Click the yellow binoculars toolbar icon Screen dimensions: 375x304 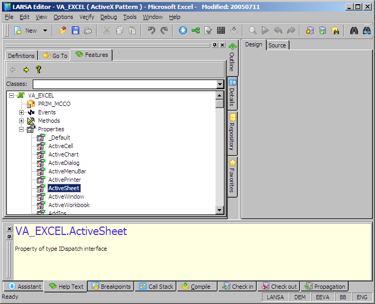coord(335,31)
